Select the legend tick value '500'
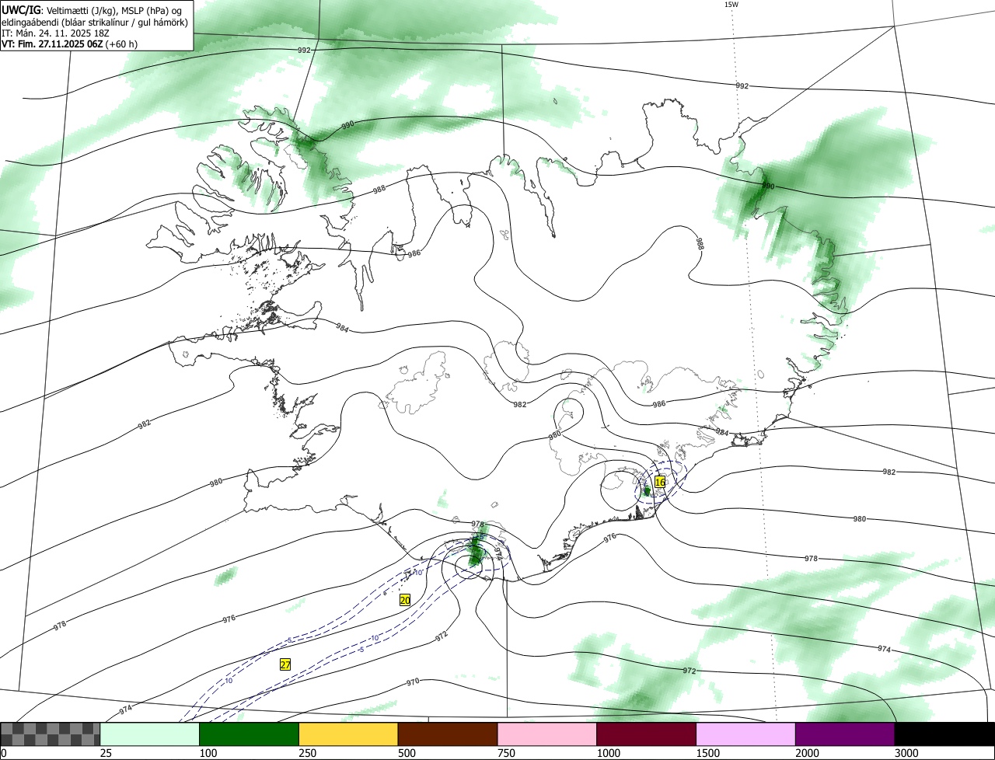 click(407, 753)
